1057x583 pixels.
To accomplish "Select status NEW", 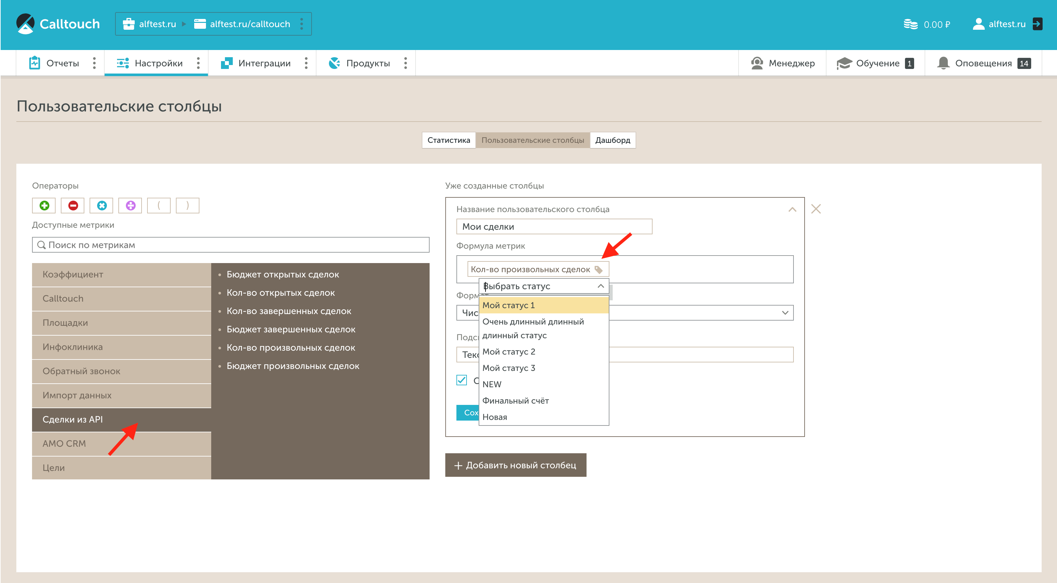I will pos(544,384).
